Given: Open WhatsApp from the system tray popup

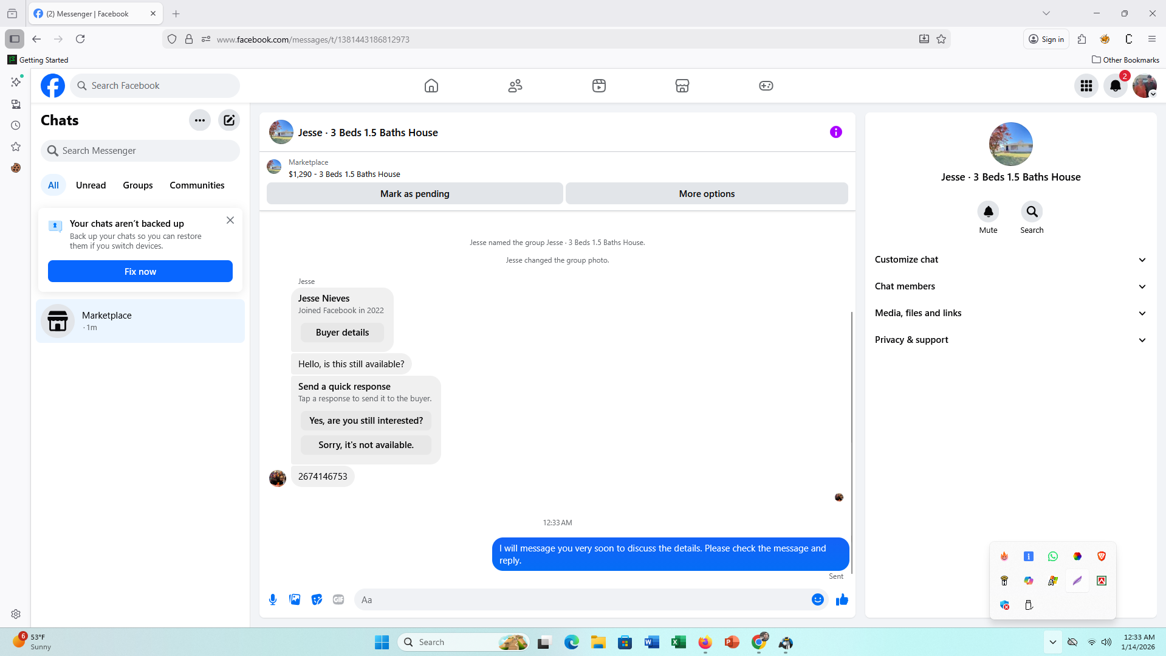Looking at the screenshot, I should pos(1052,556).
